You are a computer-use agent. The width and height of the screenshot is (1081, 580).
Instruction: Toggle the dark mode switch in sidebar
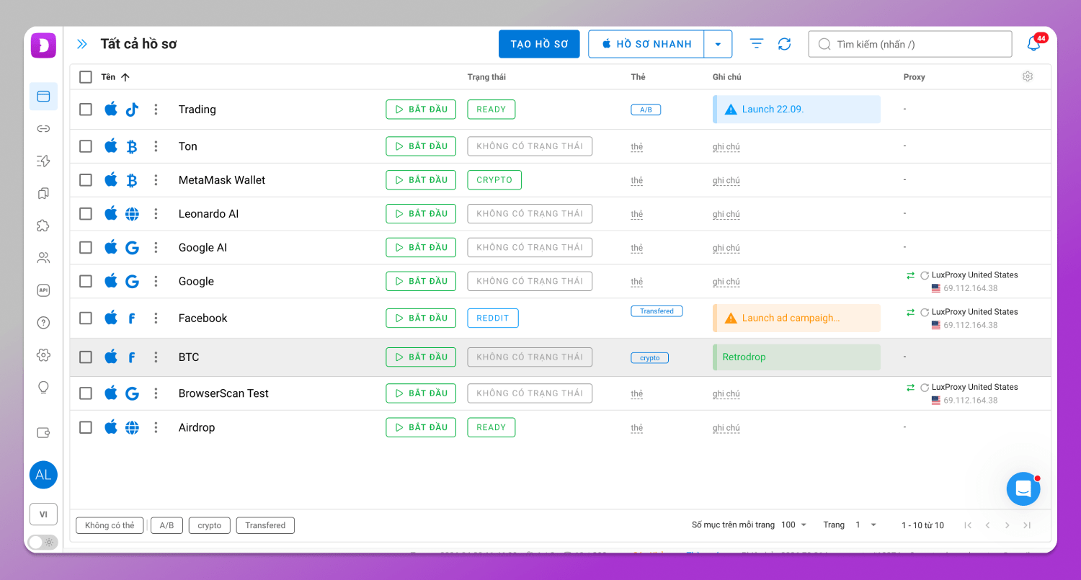tap(43, 542)
